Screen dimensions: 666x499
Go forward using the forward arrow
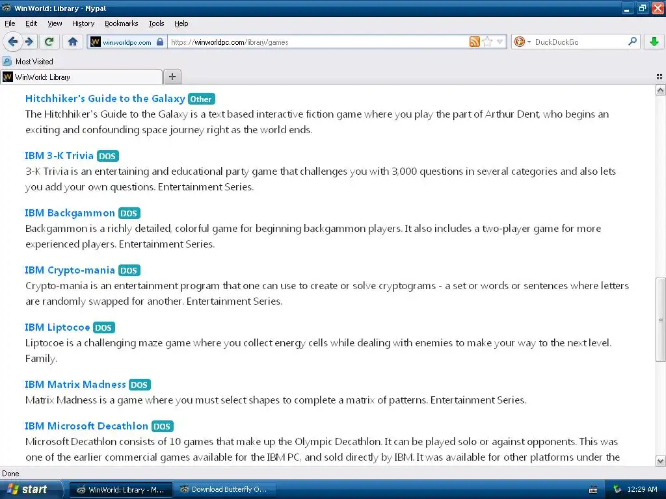click(29, 42)
